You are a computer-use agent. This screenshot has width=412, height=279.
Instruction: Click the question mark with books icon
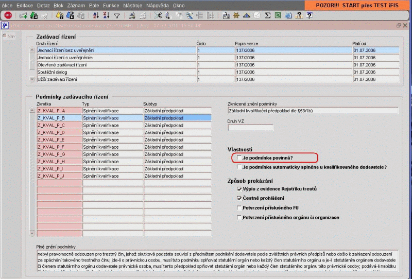pos(299,15)
